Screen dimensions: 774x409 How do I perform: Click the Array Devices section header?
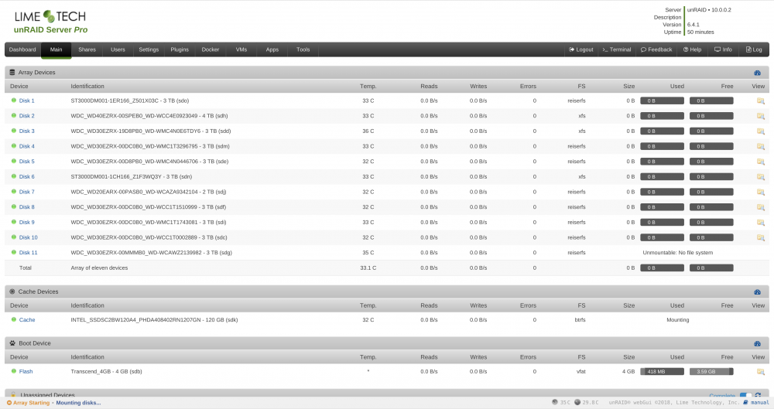(x=387, y=73)
